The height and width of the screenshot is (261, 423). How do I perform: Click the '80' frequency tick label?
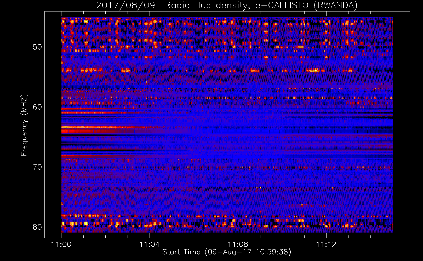[x=37, y=227]
